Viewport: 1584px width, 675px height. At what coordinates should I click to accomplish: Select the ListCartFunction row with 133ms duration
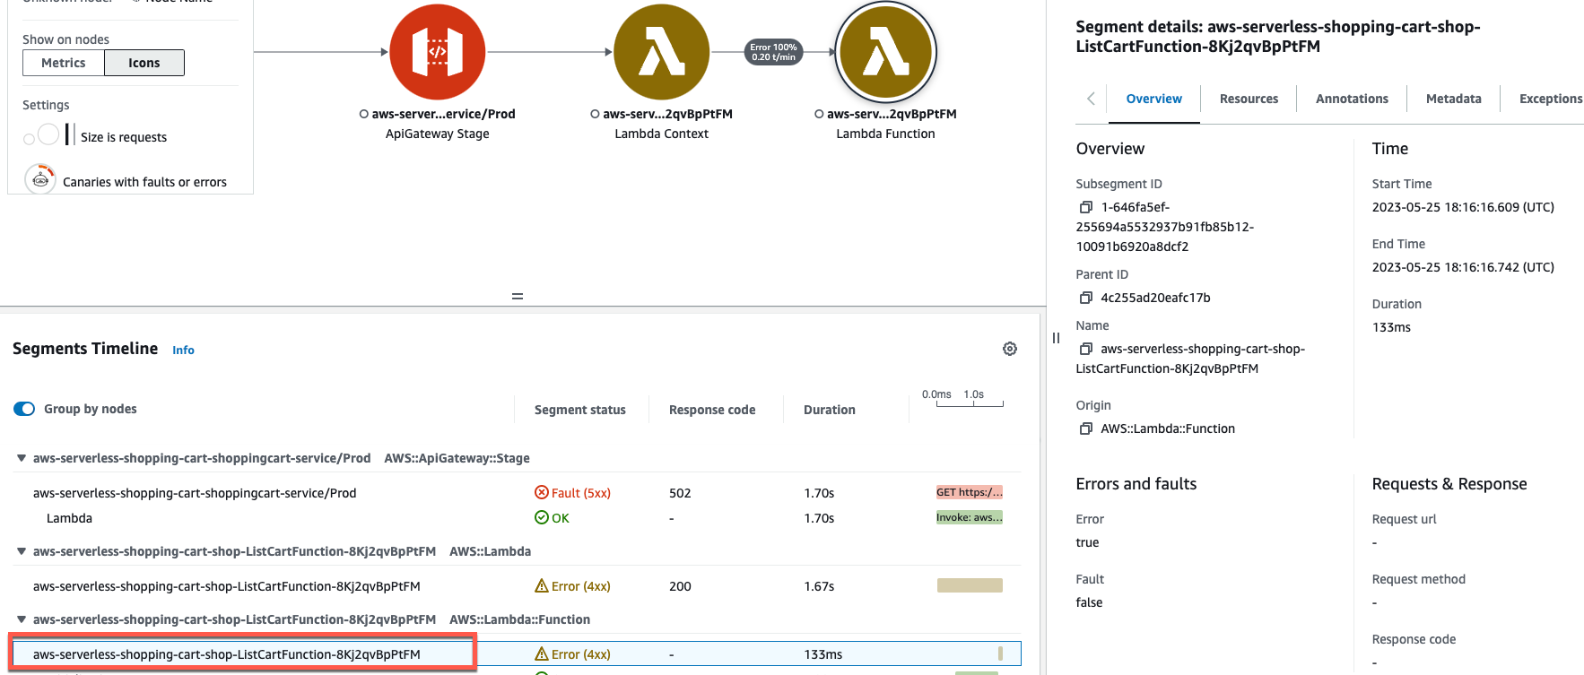point(518,654)
